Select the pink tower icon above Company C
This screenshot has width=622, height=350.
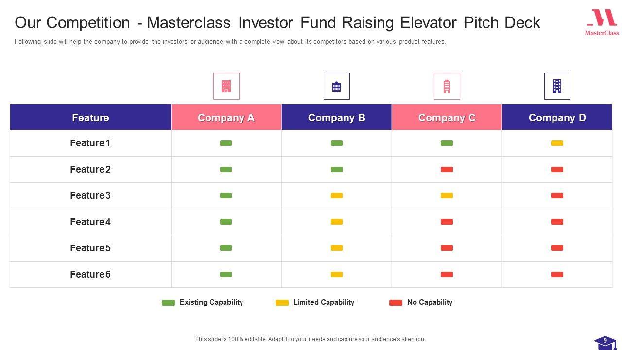447,86
